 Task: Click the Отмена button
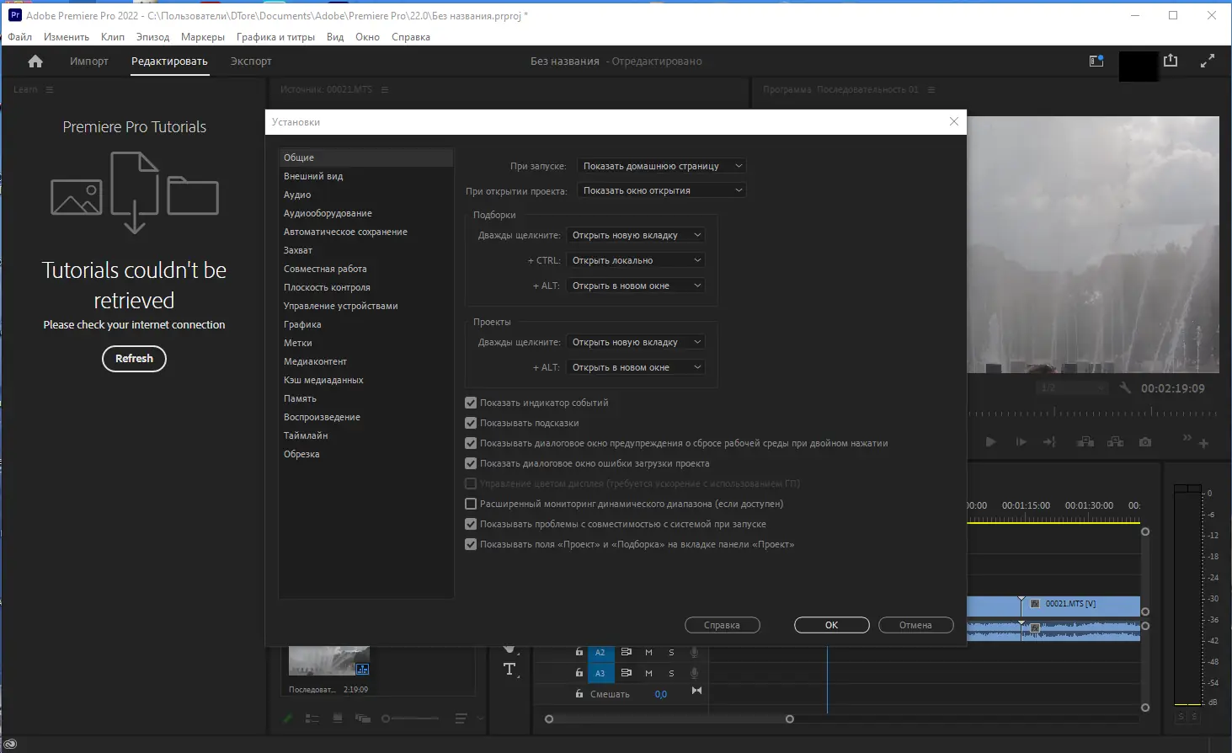click(916, 625)
